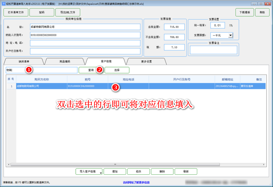The image size is (273, 187).
Task: Focus the 纳税人识别号 input field
Action: [x=85, y=35]
